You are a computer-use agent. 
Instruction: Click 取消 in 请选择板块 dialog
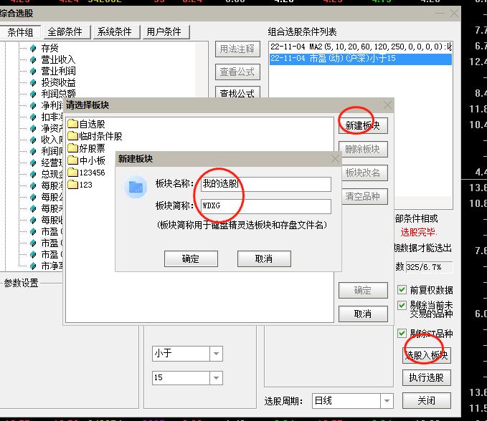tap(363, 314)
